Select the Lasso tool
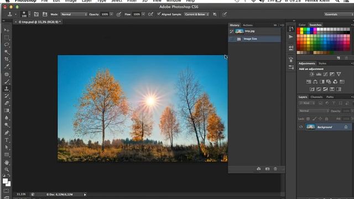354x199 pixels. click(x=7, y=45)
